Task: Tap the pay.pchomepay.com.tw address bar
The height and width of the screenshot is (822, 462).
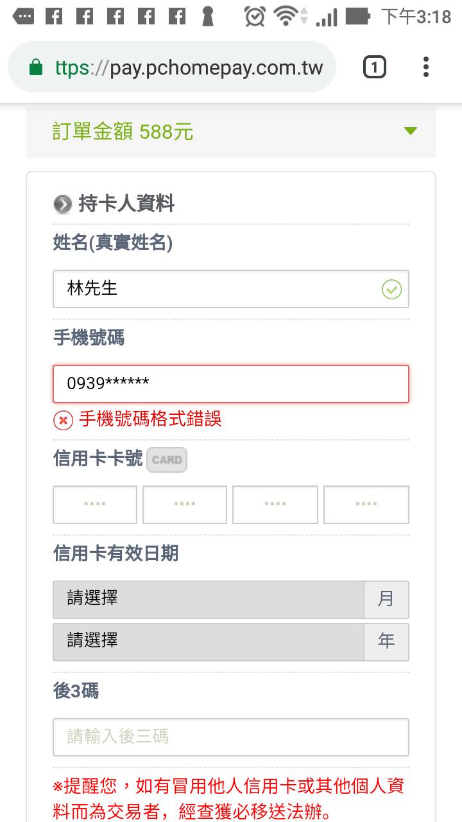Action: pyautogui.click(x=186, y=67)
